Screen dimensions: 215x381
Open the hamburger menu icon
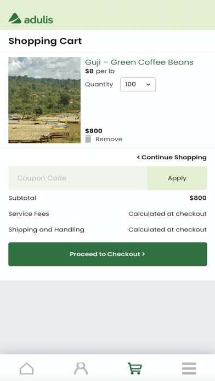189,368
